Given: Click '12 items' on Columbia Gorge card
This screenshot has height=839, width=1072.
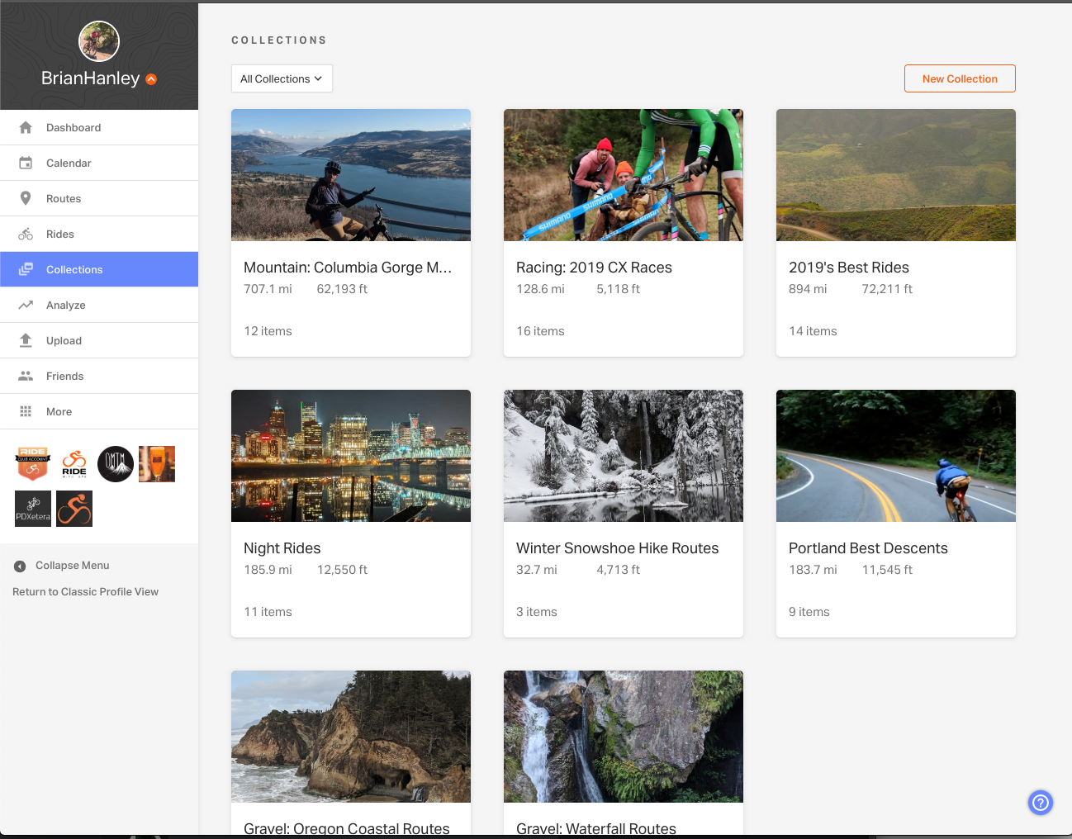Looking at the screenshot, I should 268,331.
